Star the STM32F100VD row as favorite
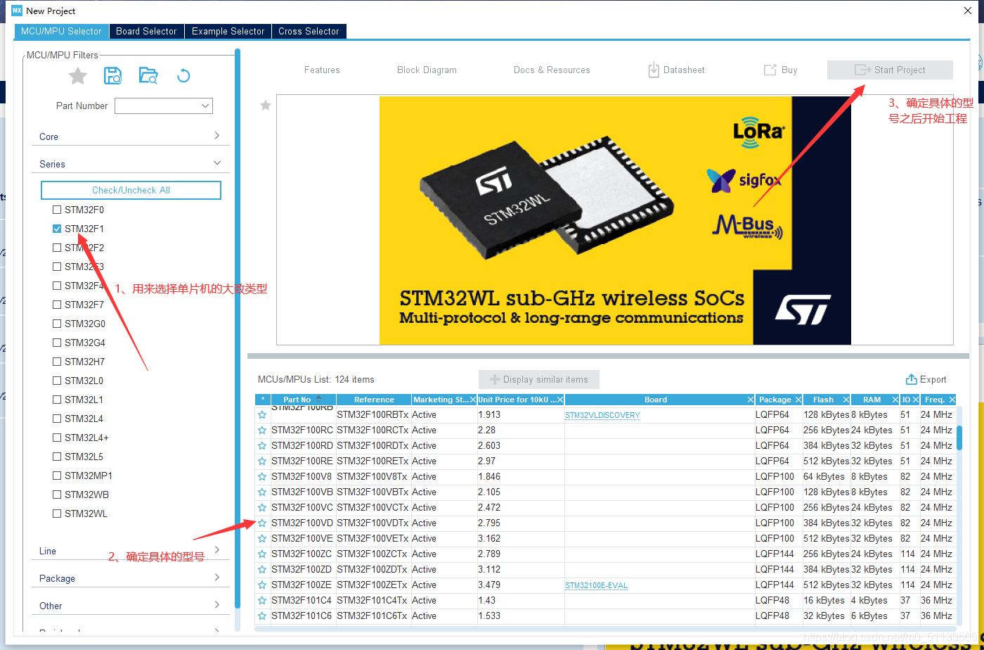Image resolution: width=984 pixels, height=650 pixels. click(262, 523)
